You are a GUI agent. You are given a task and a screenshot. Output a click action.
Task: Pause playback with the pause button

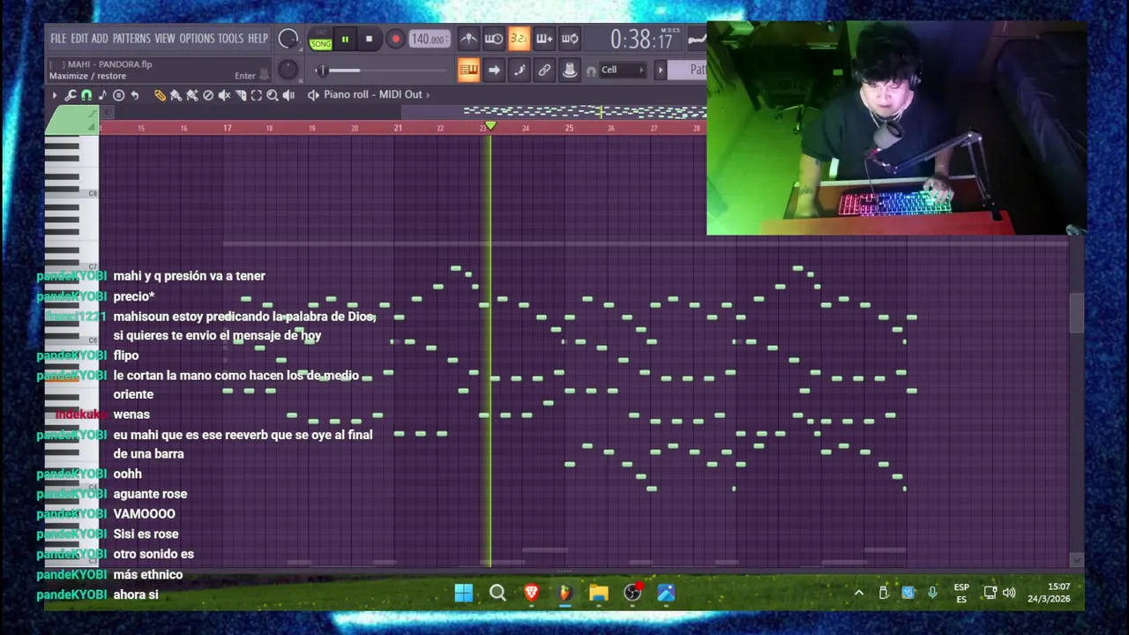coord(345,39)
